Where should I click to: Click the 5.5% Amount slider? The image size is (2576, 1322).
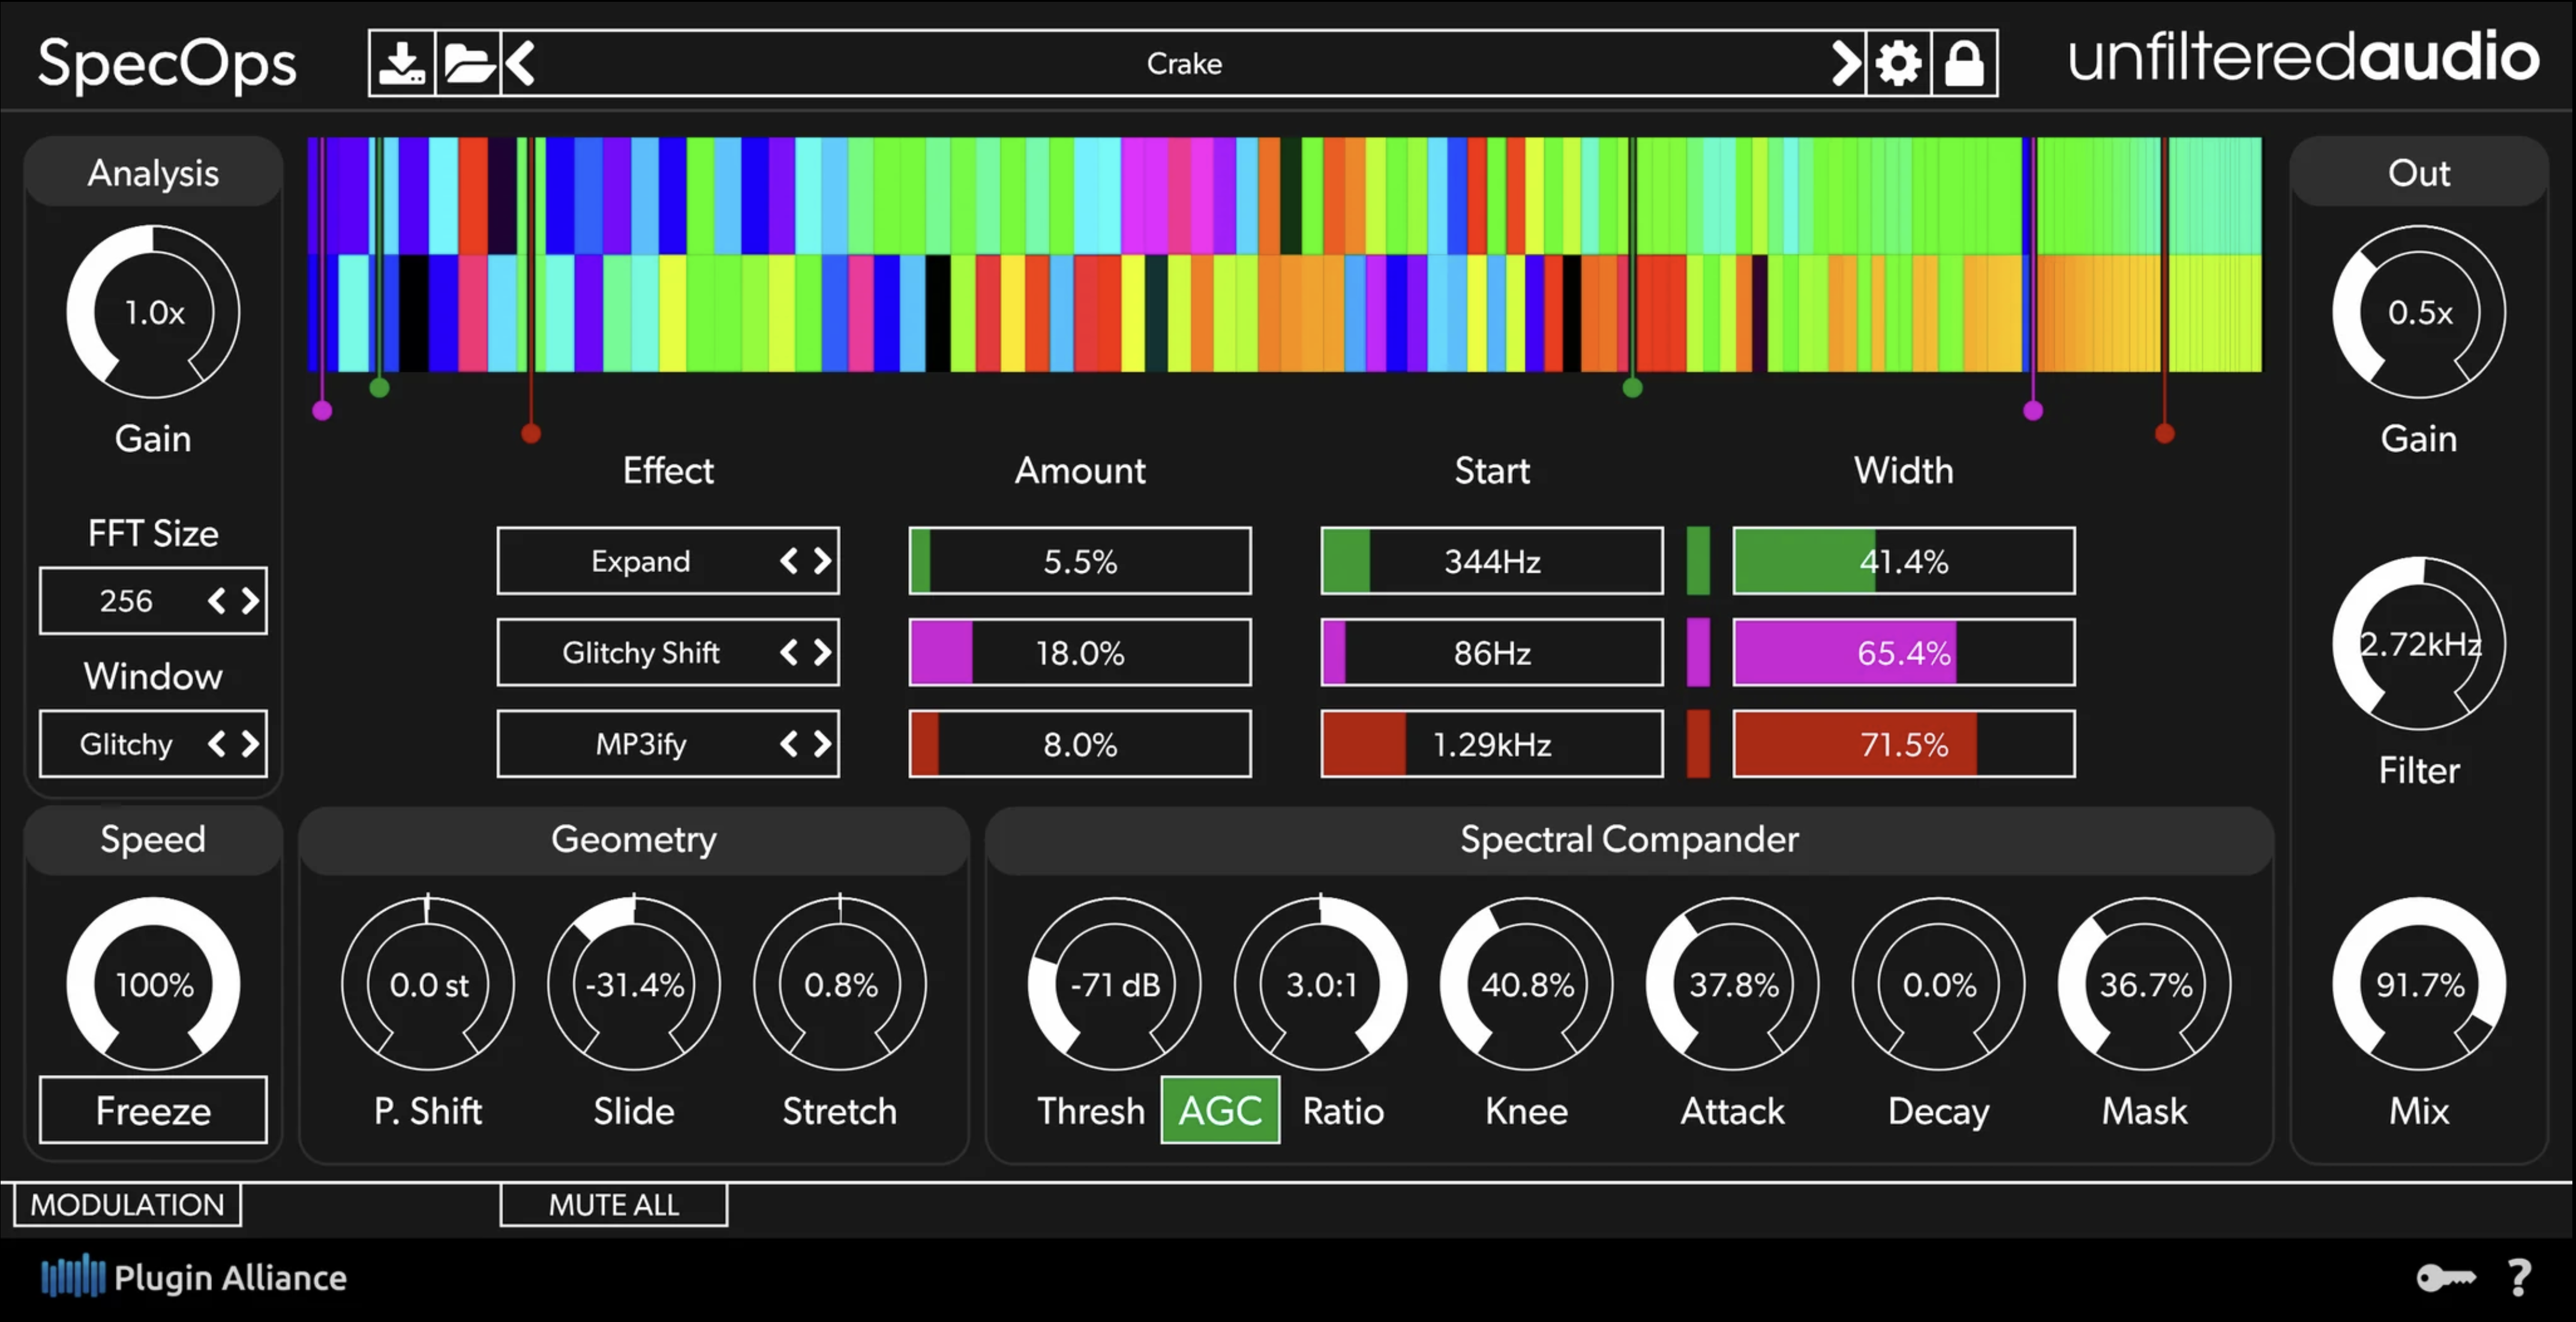[1080, 561]
